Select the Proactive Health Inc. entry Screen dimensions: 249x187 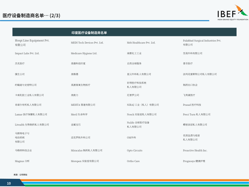point(195,150)
